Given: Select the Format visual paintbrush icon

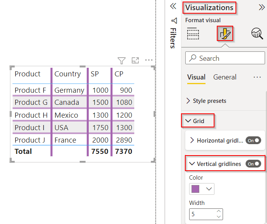Looking at the screenshot, I should (225, 34).
